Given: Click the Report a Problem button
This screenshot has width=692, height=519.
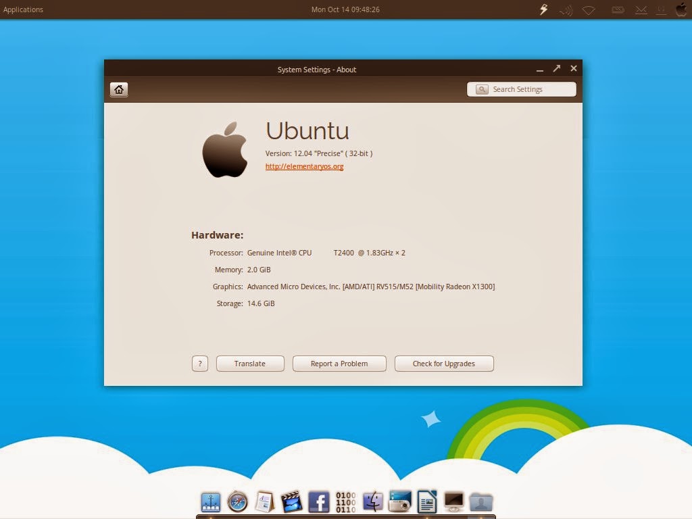Looking at the screenshot, I should pos(339,364).
